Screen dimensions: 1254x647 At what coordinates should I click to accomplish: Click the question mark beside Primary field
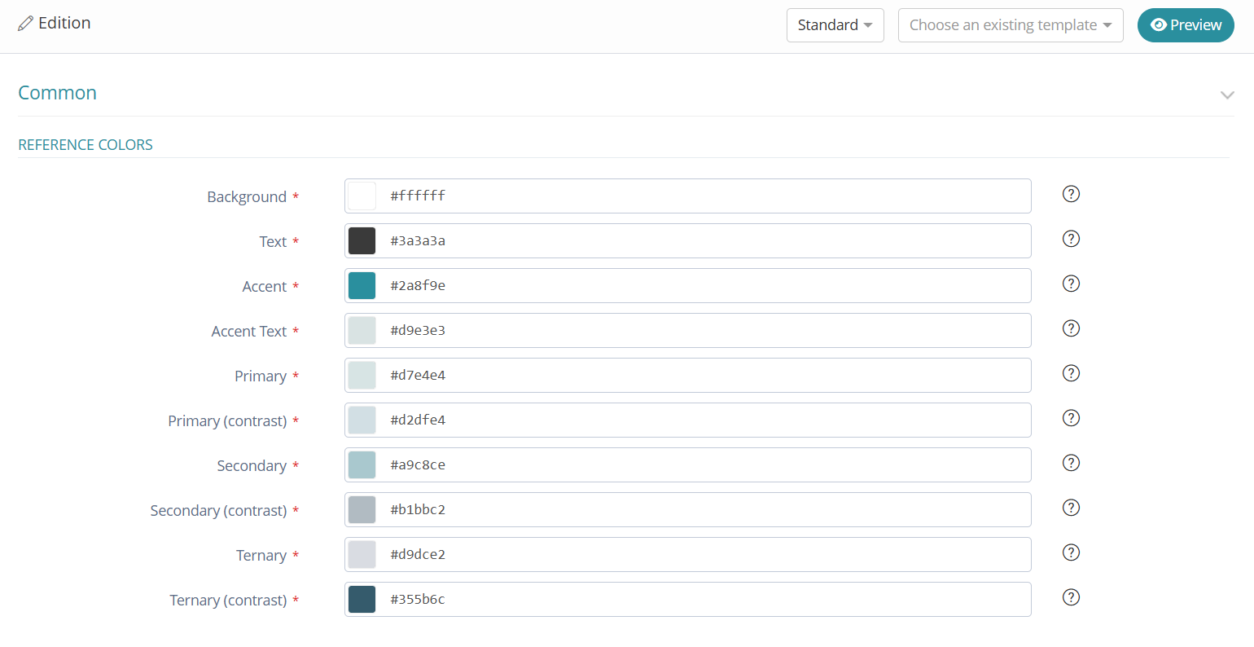click(x=1071, y=373)
